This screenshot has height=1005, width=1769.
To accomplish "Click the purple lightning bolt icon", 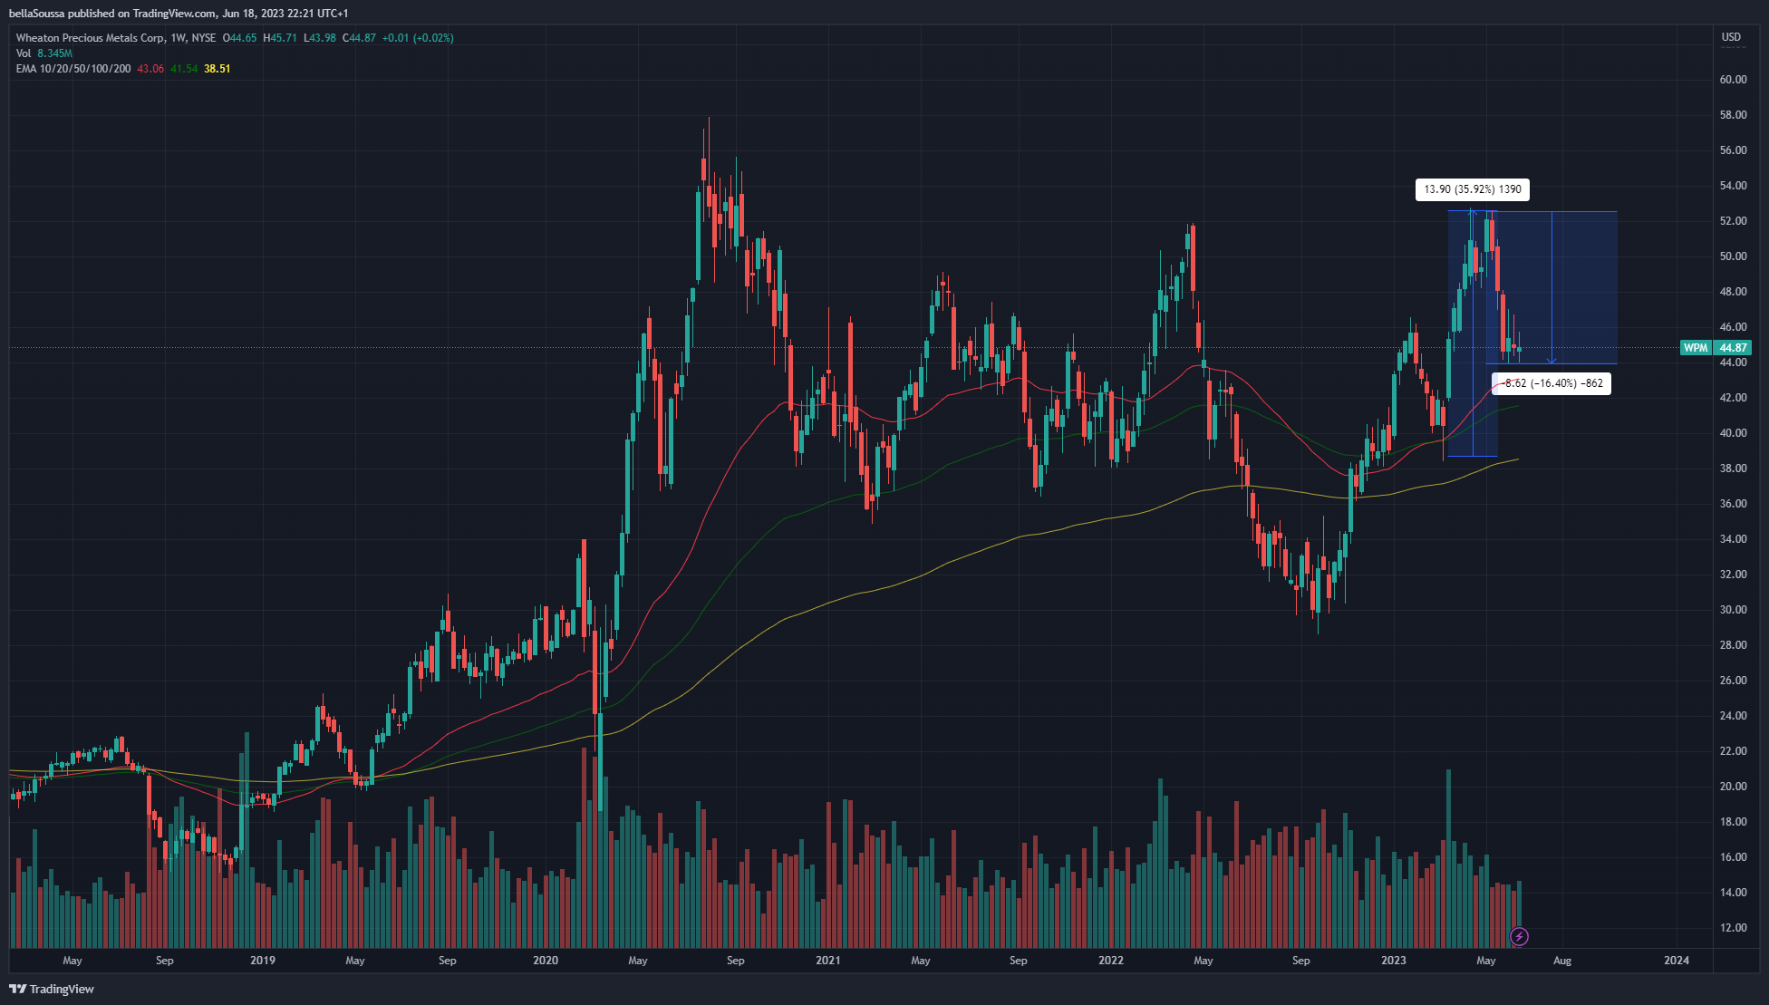I will click(x=1520, y=936).
